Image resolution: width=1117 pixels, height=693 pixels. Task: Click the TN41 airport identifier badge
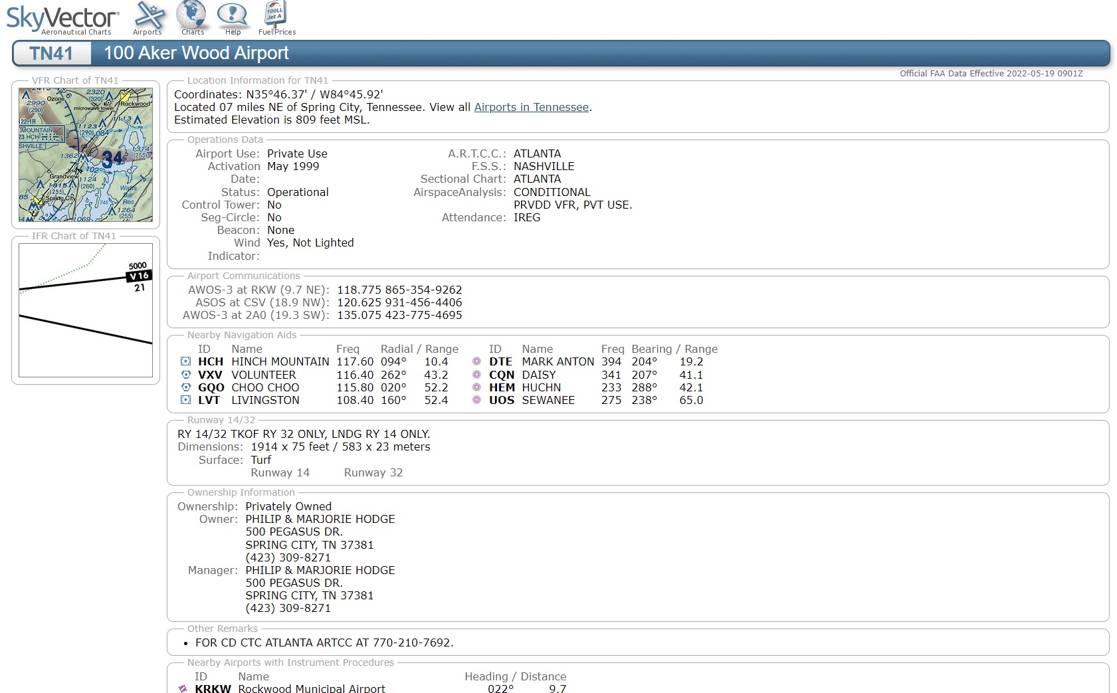pyautogui.click(x=51, y=53)
